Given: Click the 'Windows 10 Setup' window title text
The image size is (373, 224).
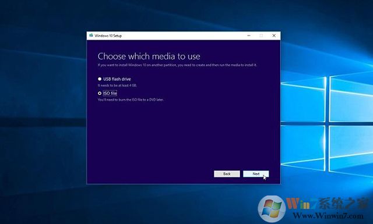Looking at the screenshot, I should pos(108,35).
